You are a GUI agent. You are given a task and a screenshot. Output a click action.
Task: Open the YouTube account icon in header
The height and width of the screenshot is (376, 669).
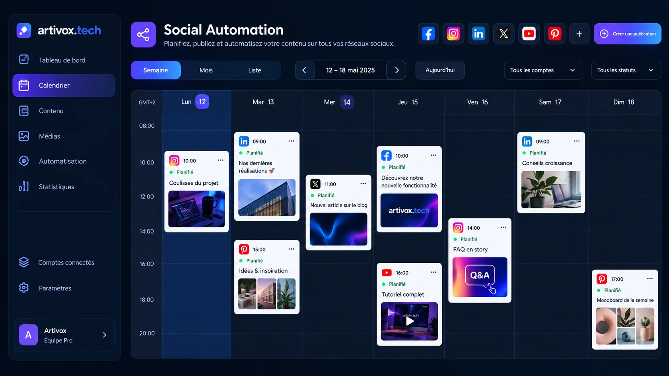pos(529,34)
